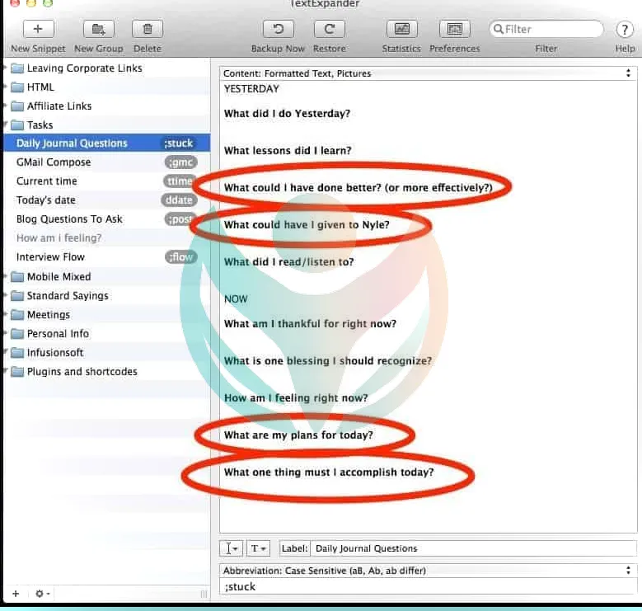The image size is (642, 611).
Task: Click the Label text field
Action: [473, 548]
